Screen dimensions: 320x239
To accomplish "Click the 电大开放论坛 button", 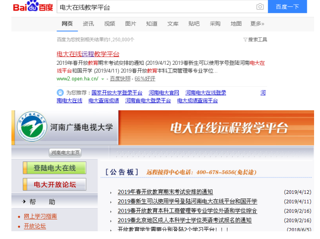I will (55, 184).
